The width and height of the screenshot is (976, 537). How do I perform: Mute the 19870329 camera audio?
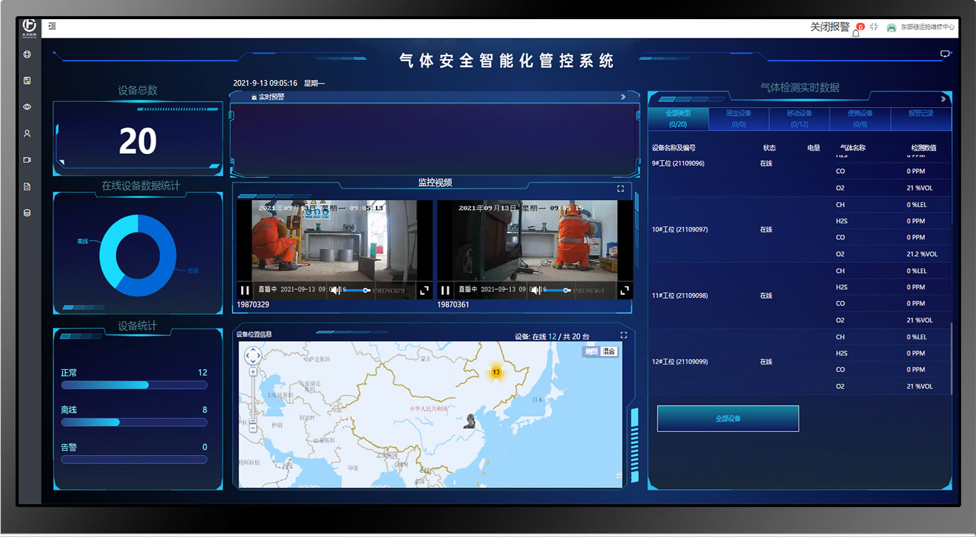[336, 290]
